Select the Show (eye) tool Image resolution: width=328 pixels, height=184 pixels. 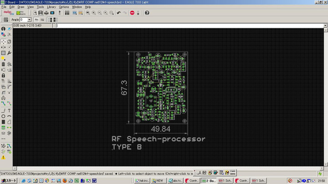[9, 29]
